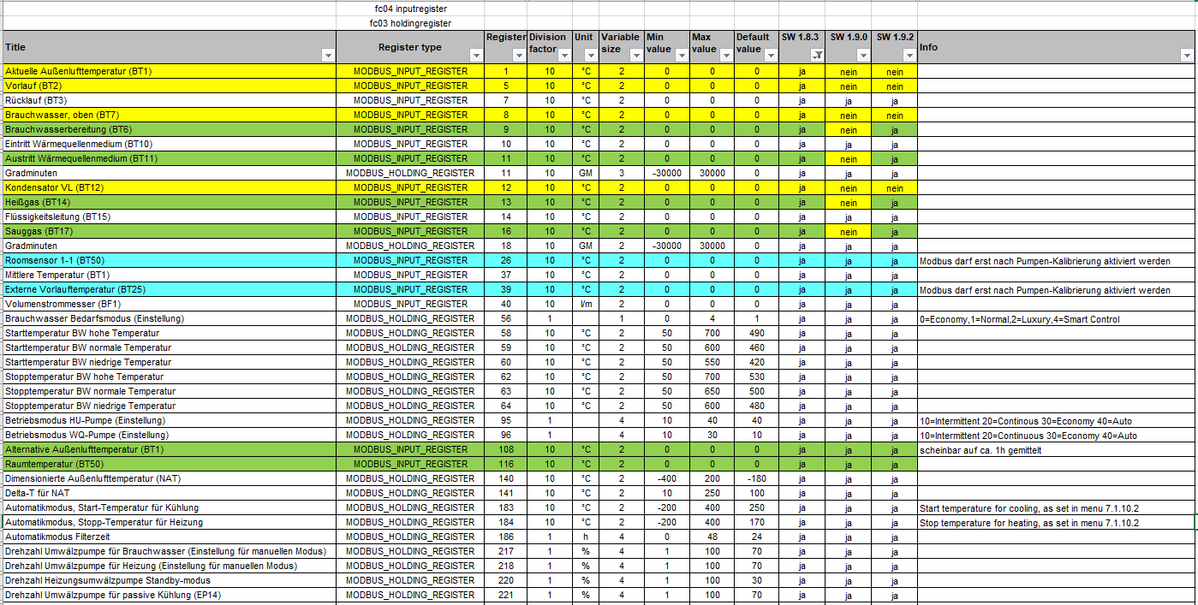This screenshot has width=1198, height=605.
Task: Select MODBUS_HOLDING_REGISTER cell in register 18 row
Action: 410,246
